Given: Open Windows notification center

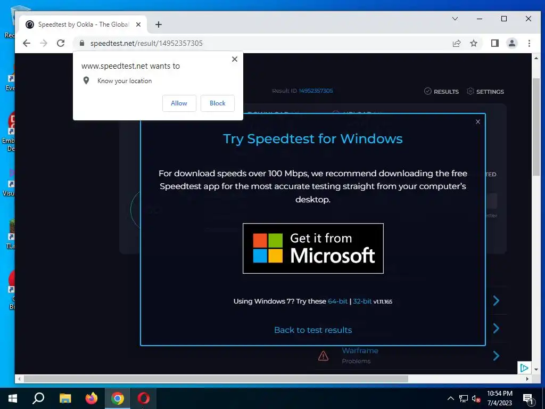Looking at the screenshot, I should point(528,399).
